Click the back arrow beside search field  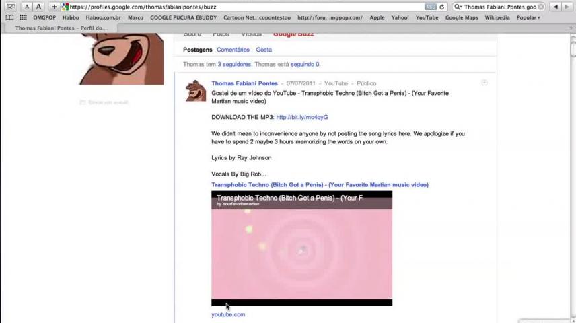click(x=556, y=7)
